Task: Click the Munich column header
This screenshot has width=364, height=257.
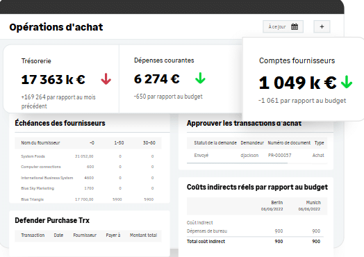Action: coord(313,202)
